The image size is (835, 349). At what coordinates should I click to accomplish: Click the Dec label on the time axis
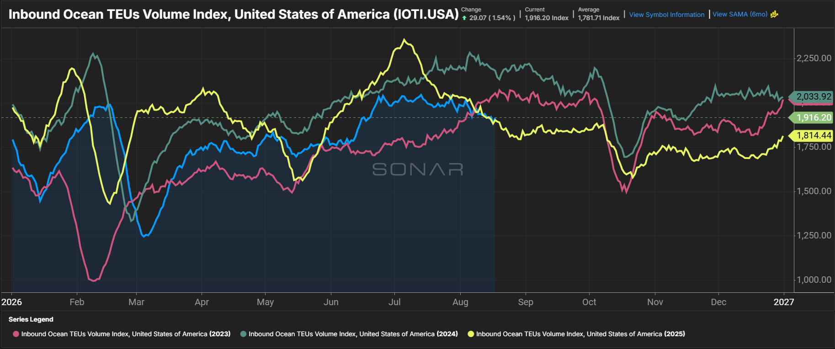[718, 302]
